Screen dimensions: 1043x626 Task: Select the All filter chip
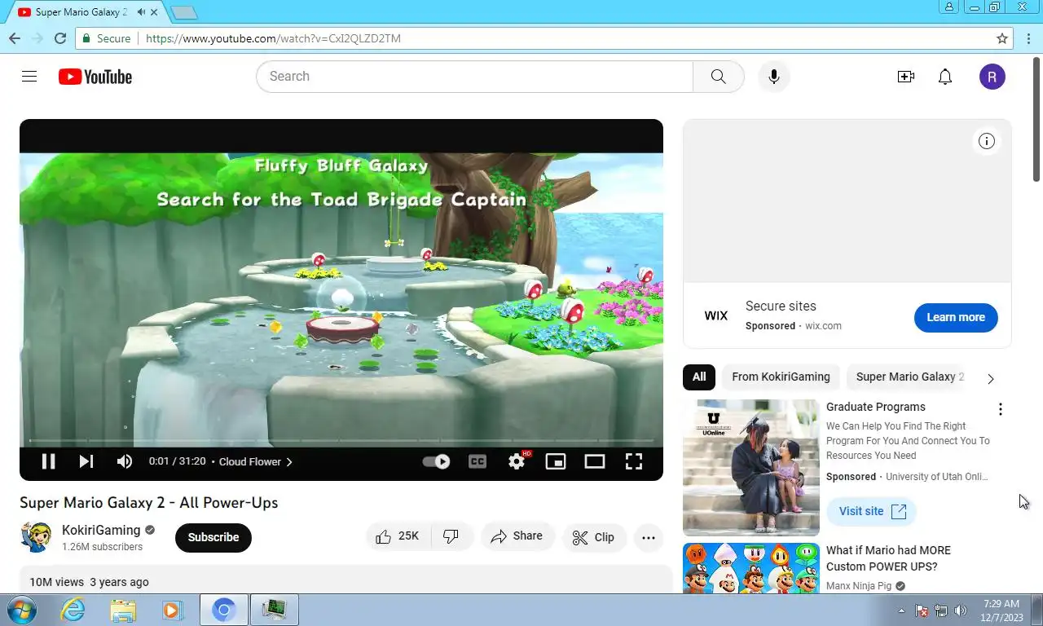click(x=699, y=377)
